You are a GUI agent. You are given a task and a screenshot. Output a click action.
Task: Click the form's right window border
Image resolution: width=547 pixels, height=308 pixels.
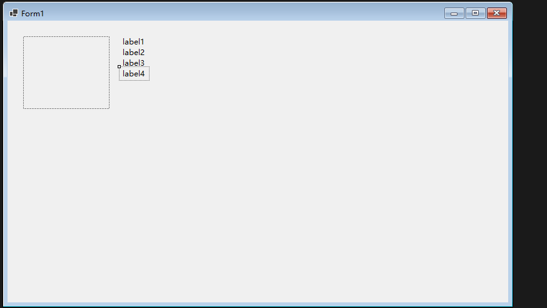(x=510, y=163)
